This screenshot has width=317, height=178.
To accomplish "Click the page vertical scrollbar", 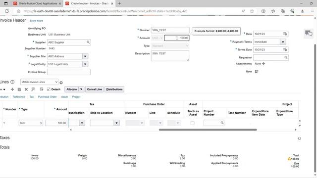I will pos(315,108).
